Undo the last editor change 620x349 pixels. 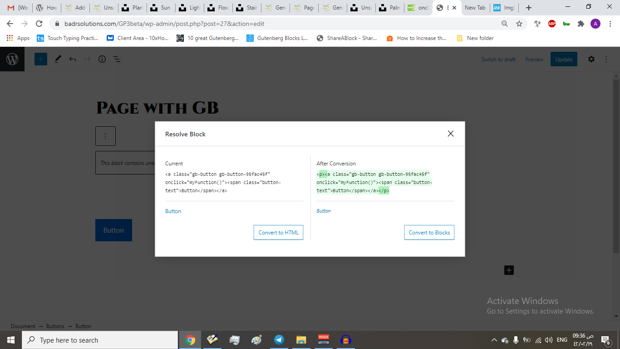point(73,59)
